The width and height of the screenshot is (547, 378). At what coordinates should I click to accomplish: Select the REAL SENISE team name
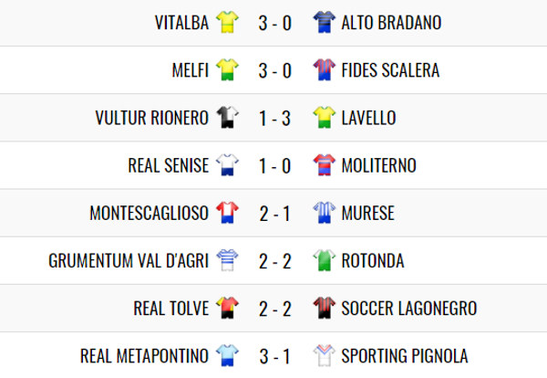[x=169, y=165]
